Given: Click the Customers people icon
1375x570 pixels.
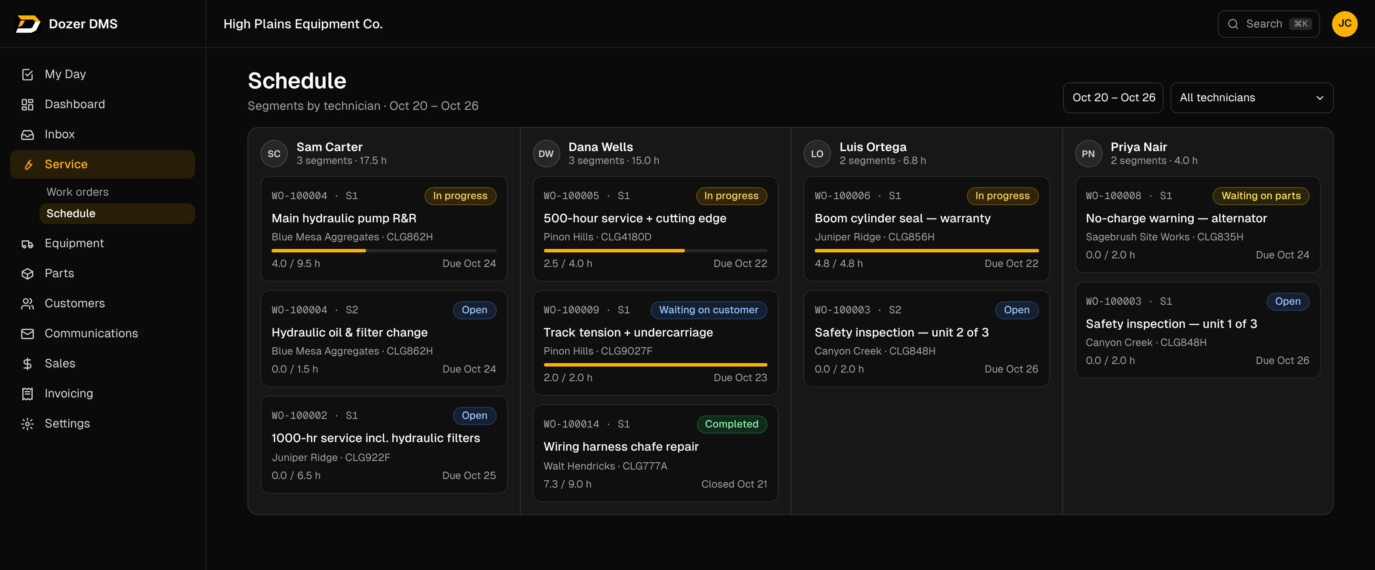Looking at the screenshot, I should 27,304.
